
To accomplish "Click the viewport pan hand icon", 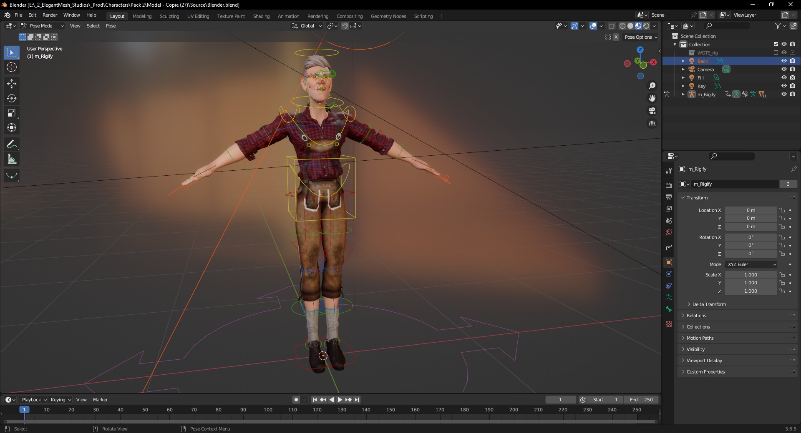I will coord(652,98).
